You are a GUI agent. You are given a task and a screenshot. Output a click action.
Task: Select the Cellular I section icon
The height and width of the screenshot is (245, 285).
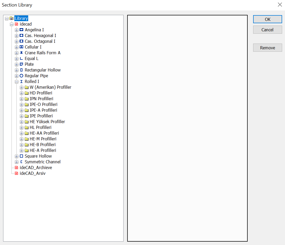click(21, 47)
